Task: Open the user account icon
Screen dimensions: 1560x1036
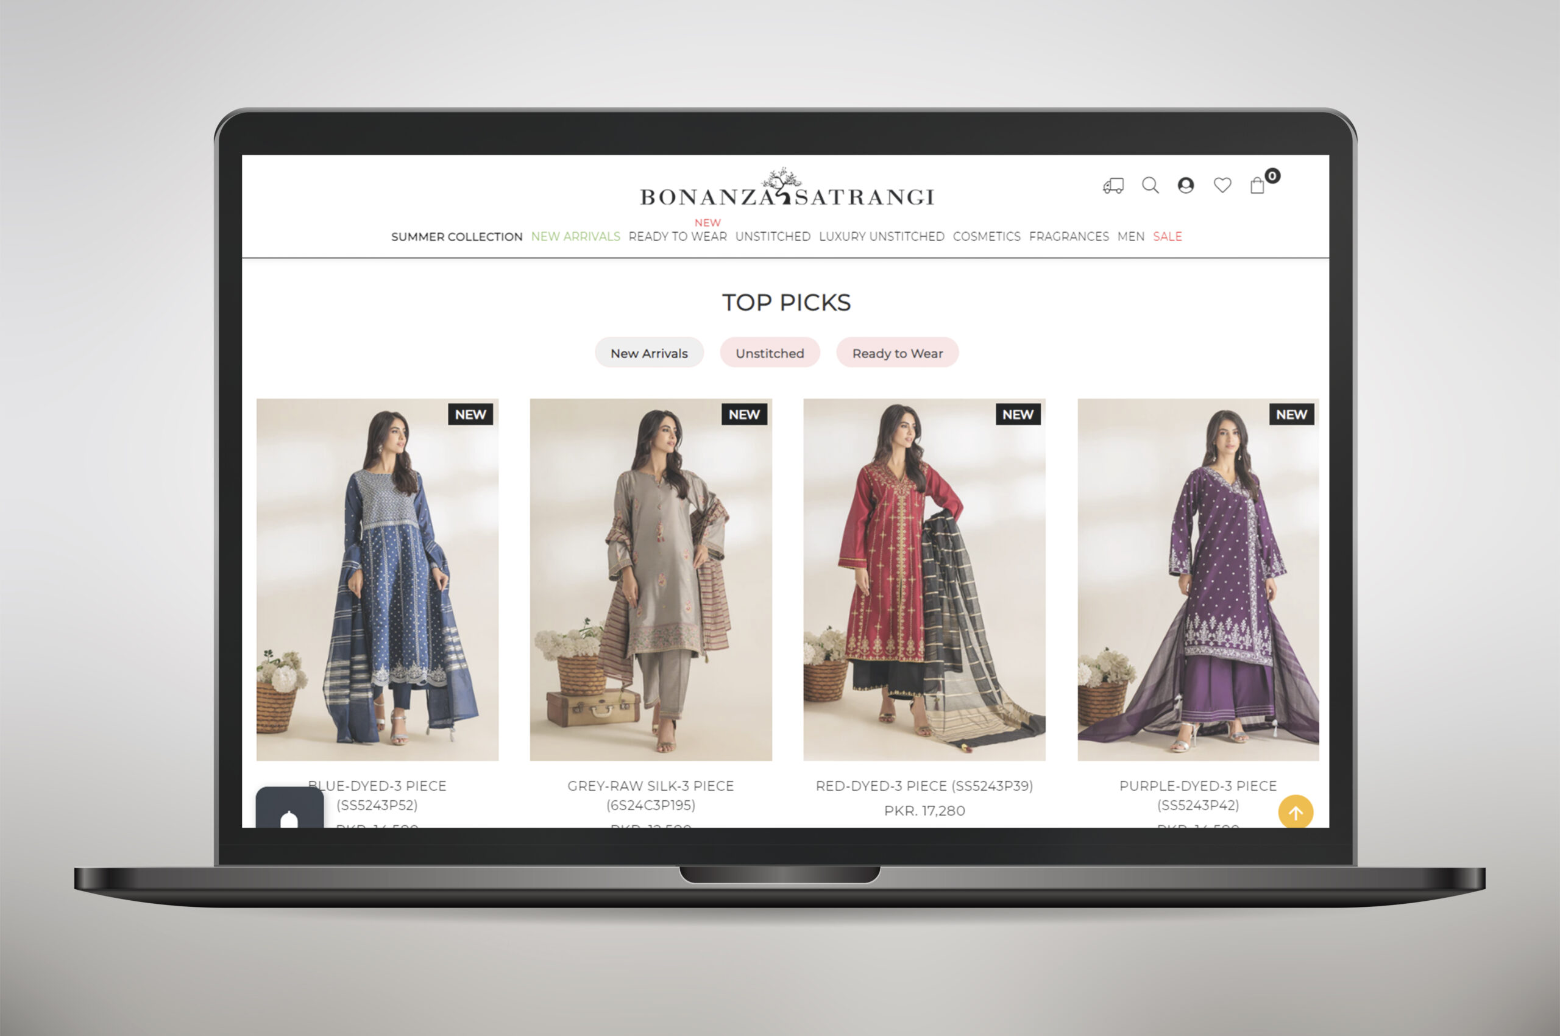Action: pyautogui.click(x=1186, y=185)
